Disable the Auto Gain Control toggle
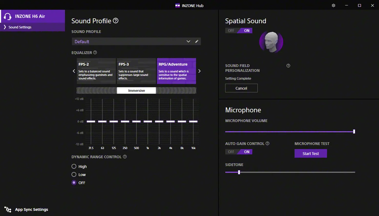Image resolution: width=379 pixels, height=216 pixels. pos(231,152)
